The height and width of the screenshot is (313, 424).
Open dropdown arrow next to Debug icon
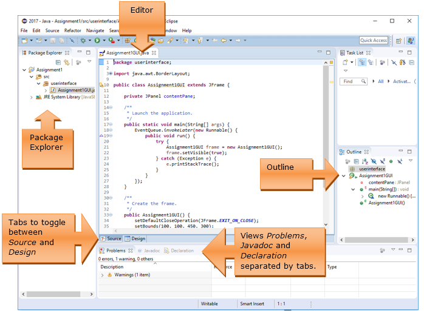pyautogui.click(x=90, y=41)
